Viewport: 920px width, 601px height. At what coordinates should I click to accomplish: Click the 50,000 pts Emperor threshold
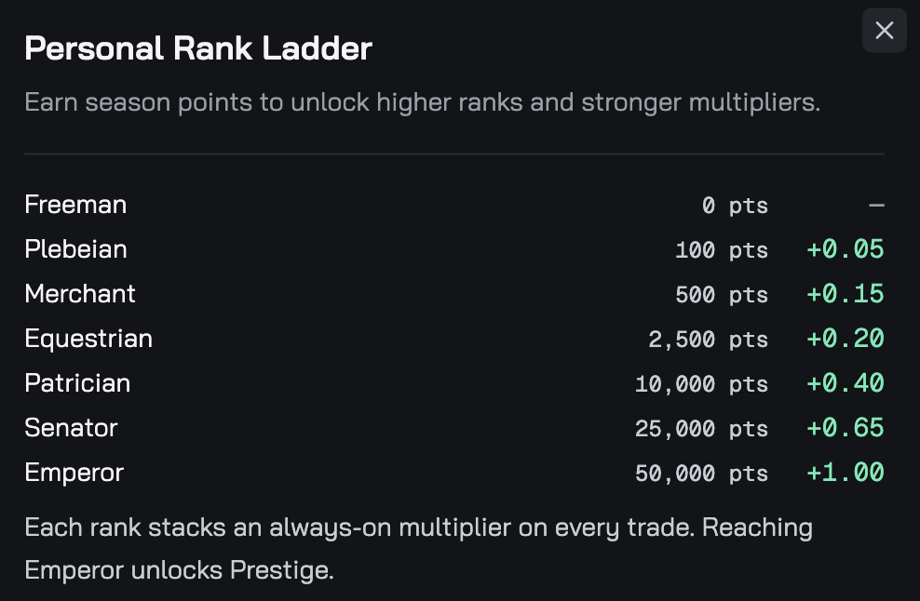(702, 474)
